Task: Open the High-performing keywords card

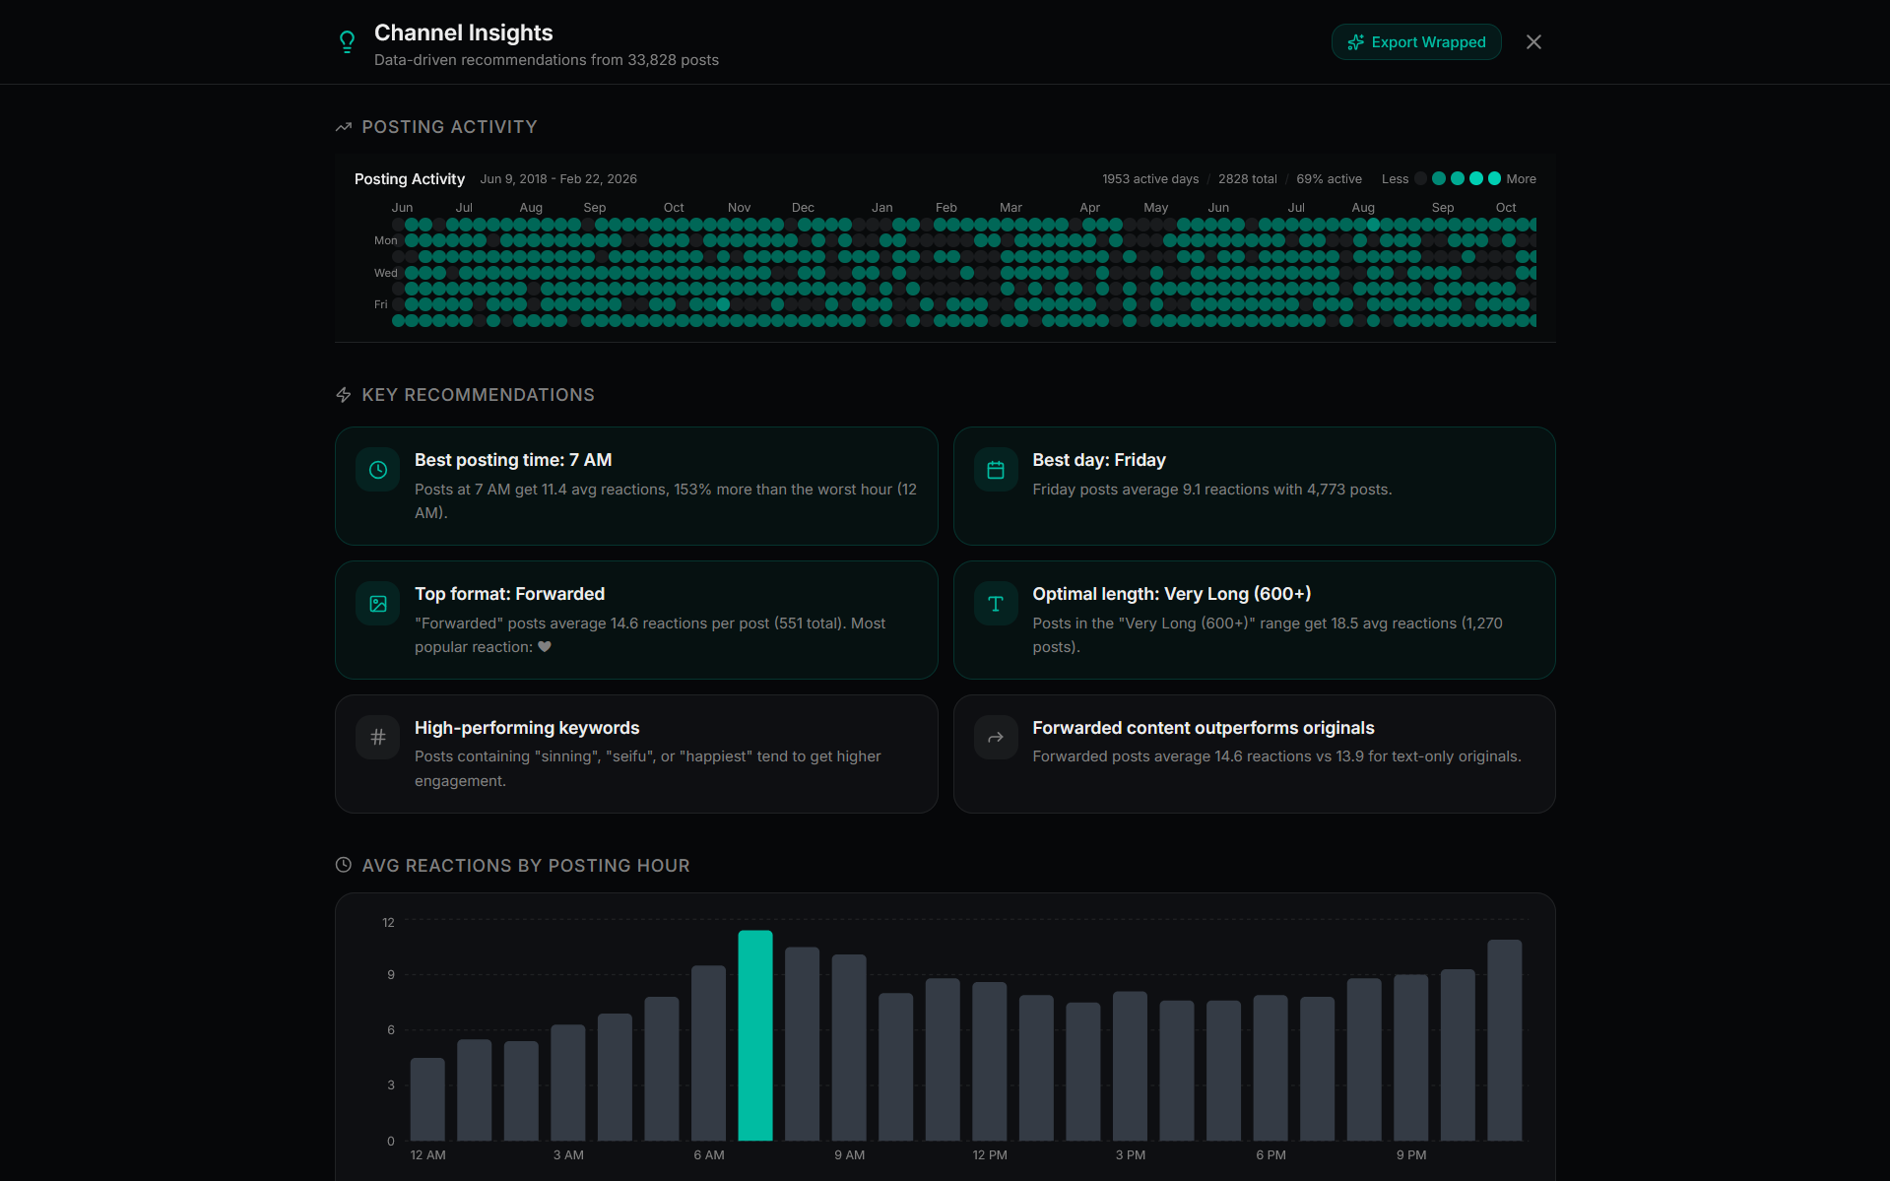Action: click(x=635, y=754)
